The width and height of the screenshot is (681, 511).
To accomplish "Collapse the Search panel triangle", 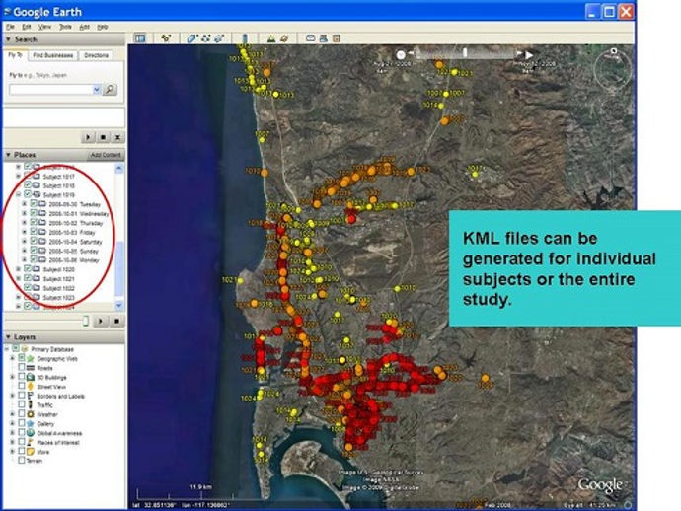I will click(x=8, y=39).
